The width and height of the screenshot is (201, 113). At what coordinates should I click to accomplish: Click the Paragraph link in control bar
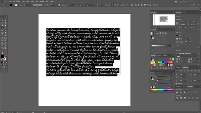pyautogui.click(x=108, y=5)
